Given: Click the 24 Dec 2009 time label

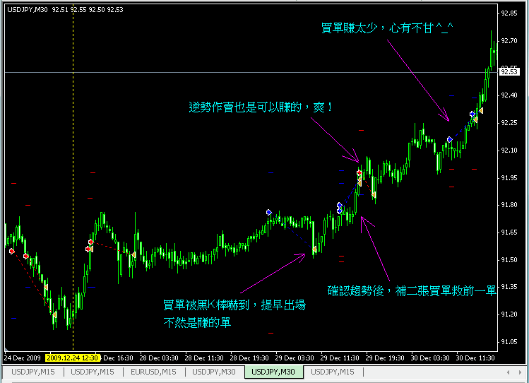Looking at the screenshot, I should pos(23,358).
